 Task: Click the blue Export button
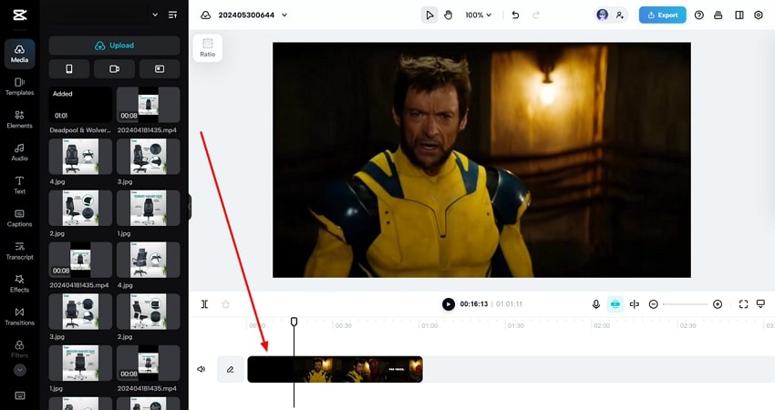[x=662, y=15]
